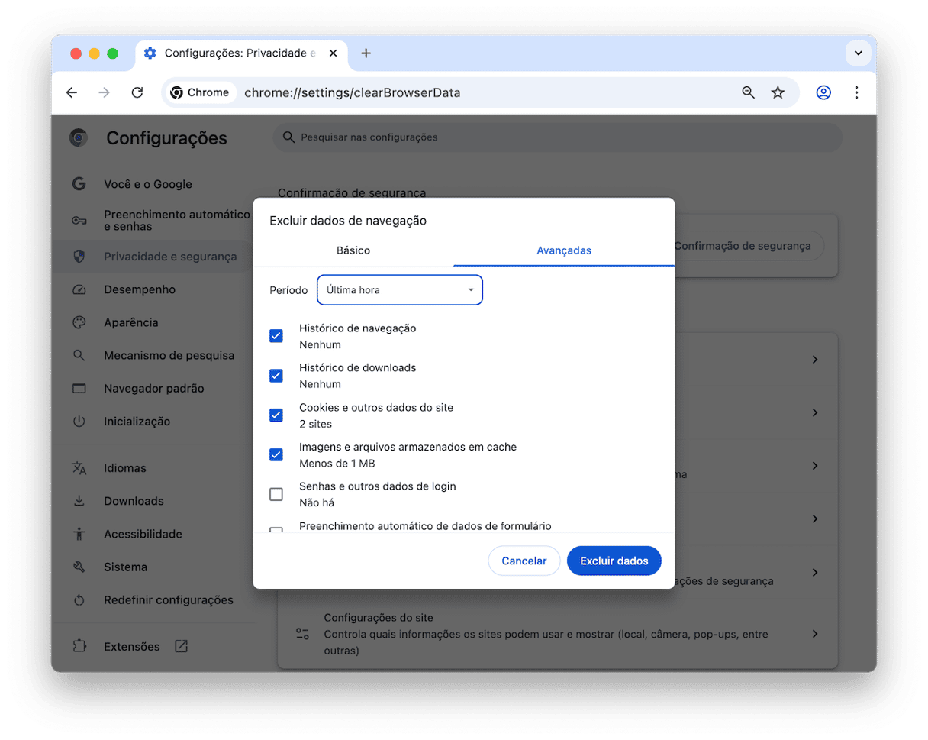Click the accessibility figure icon

tap(79, 534)
